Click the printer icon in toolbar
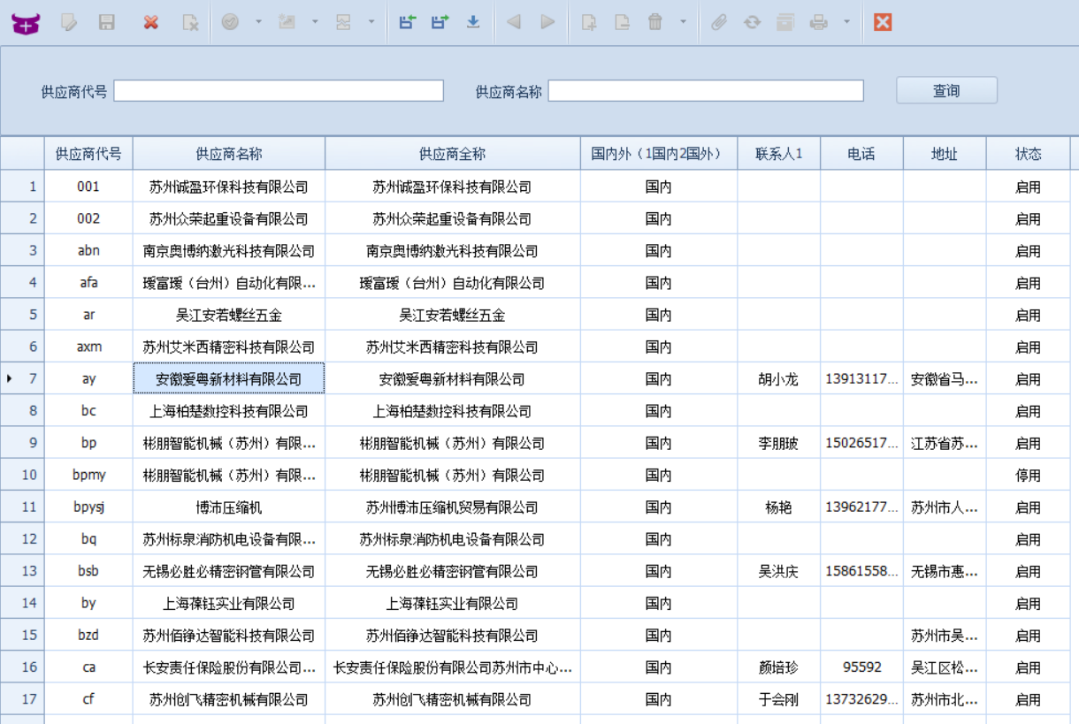 819,23
